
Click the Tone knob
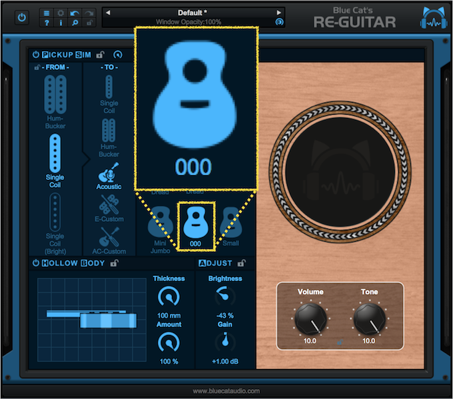point(370,319)
